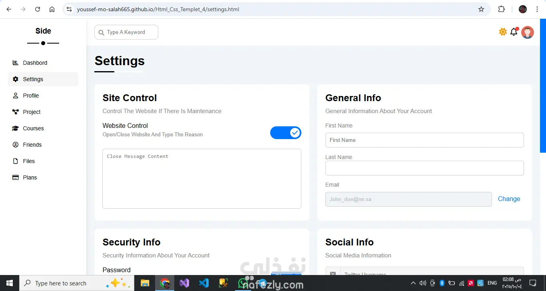The height and width of the screenshot is (291, 546).
Task: Click Chrome icon in taskbar
Action: tap(165, 283)
